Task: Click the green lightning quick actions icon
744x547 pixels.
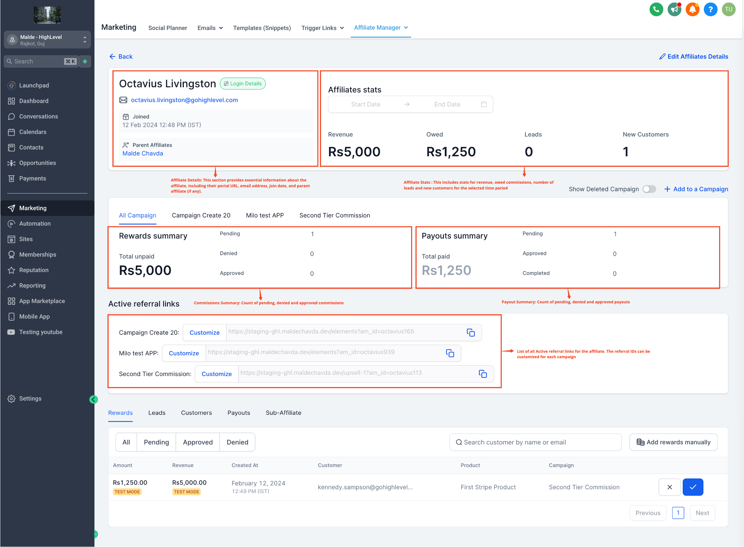Action: pyautogui.click(x=85, y=61)
